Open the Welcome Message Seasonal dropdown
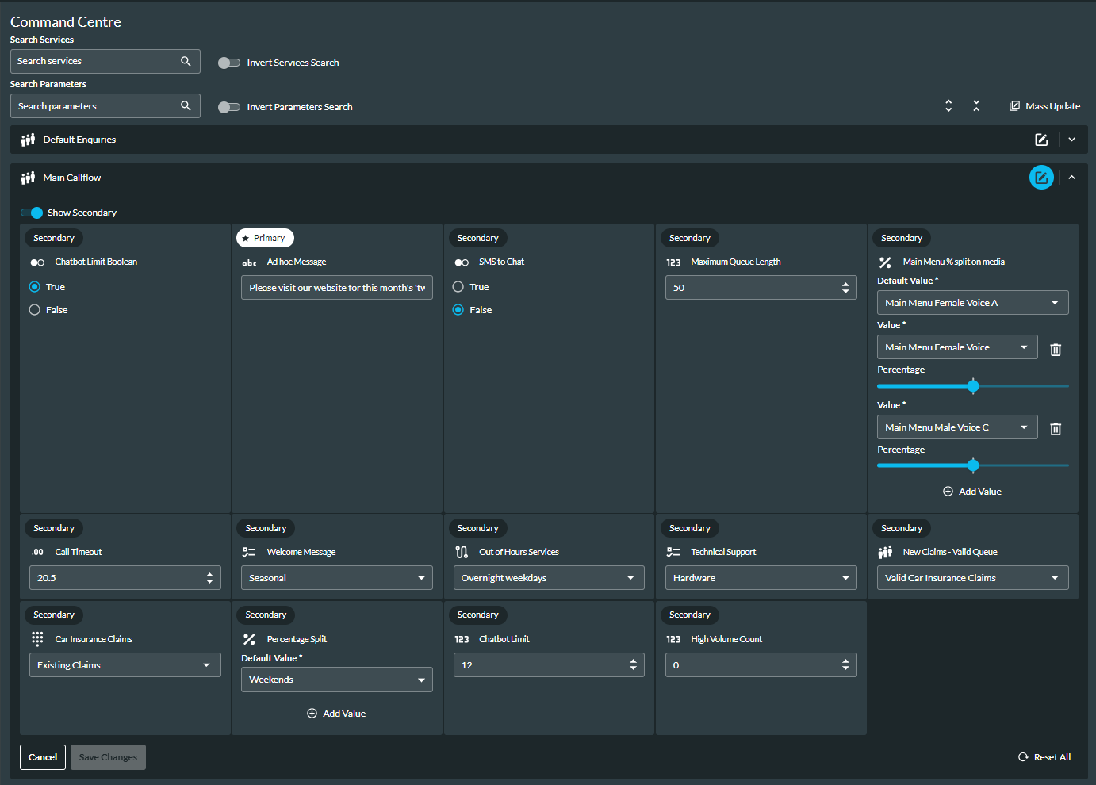 pos(337,578)
